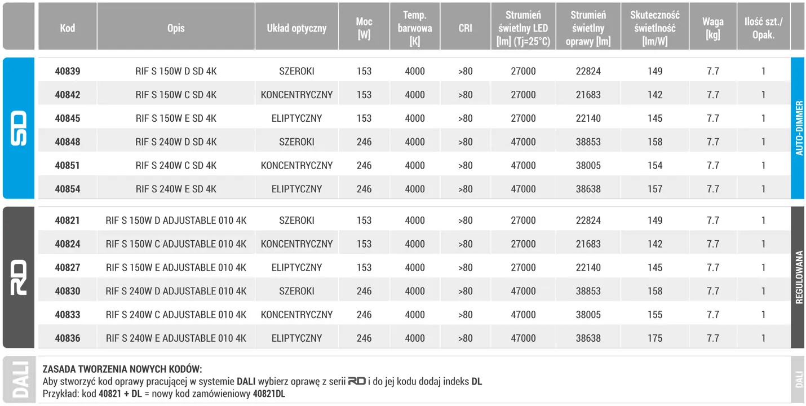Click product code 40854

tap(68, 189)
